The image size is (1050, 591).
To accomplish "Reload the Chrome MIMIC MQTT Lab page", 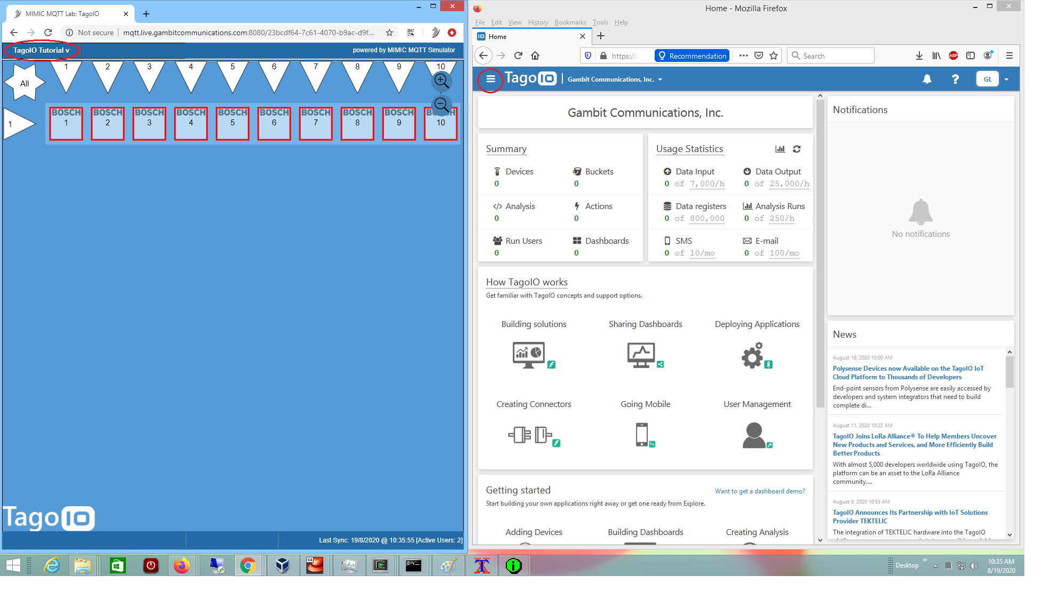I will (x=48, y=33).
